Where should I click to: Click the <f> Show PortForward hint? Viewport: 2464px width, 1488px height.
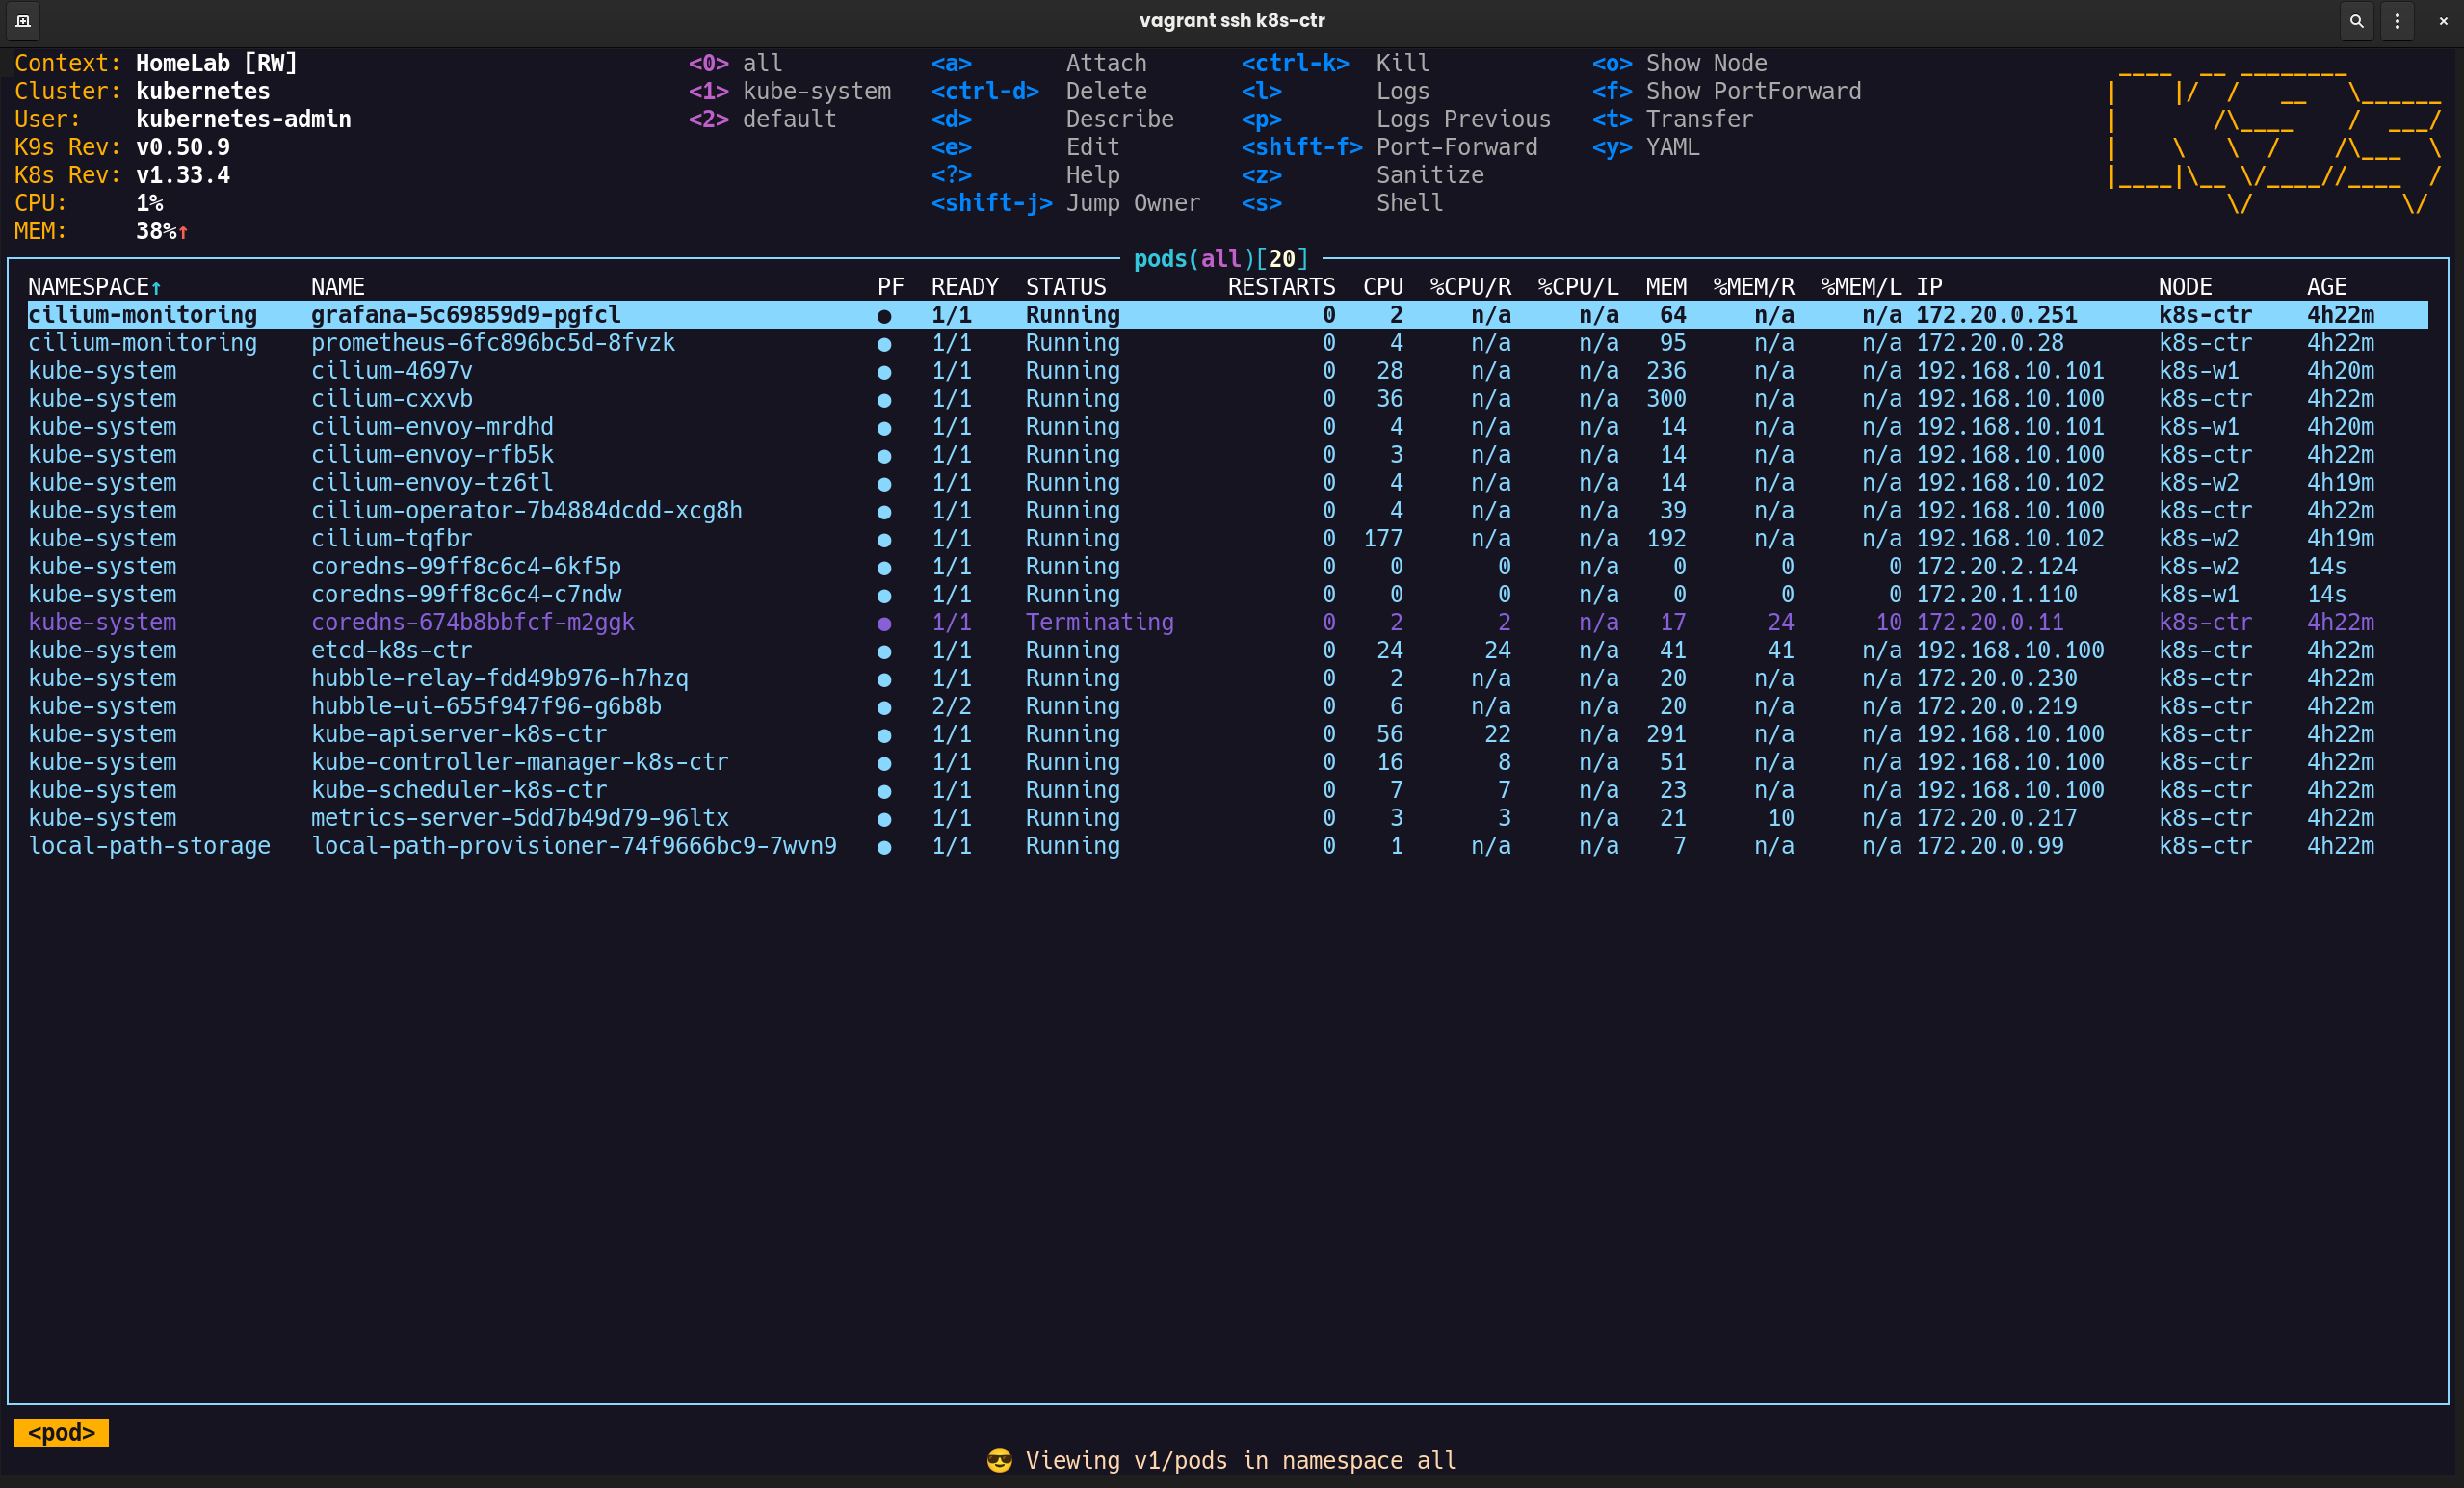pos(1727,91)
